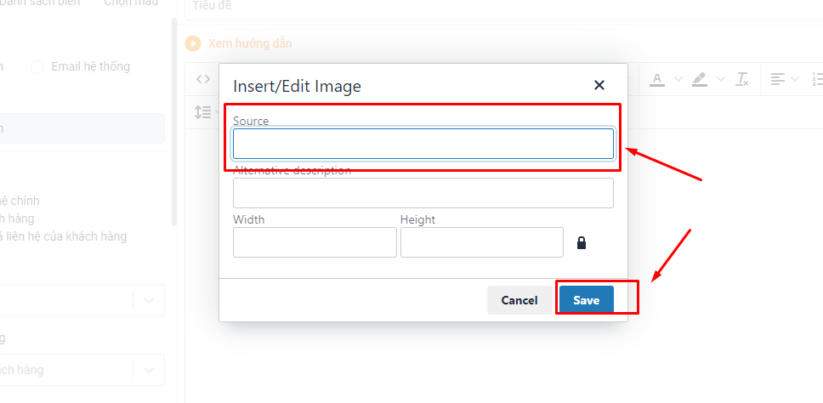This screenshot has height=403, width=823.
Task: Select the highlight background color tool
Action: click(x=700, y=79)
